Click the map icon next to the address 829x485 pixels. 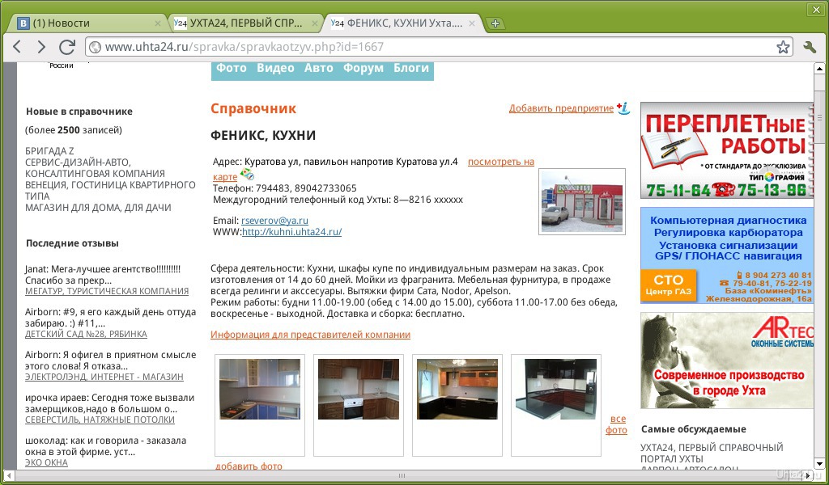[x=247, y=174]
